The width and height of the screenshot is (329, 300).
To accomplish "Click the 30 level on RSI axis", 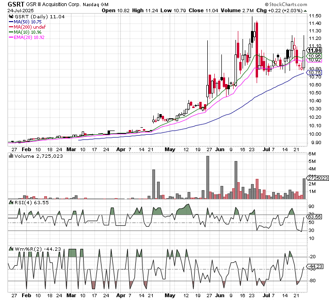I will 311,231.
